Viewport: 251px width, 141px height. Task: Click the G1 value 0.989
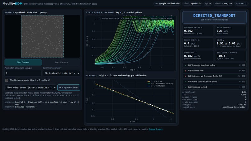pos(242,65)
